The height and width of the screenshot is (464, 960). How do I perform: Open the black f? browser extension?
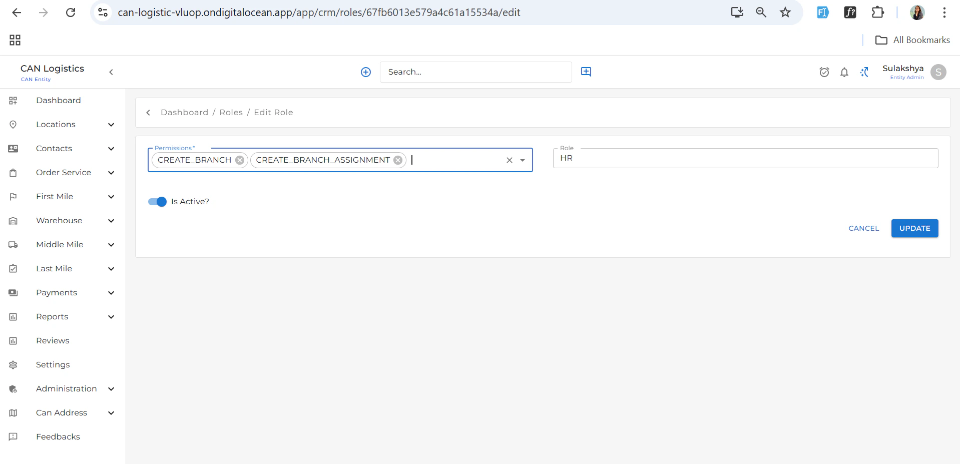click(850, 13)
